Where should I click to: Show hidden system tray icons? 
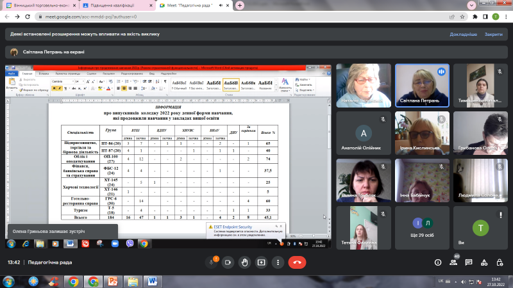click(x=456, y=282)
